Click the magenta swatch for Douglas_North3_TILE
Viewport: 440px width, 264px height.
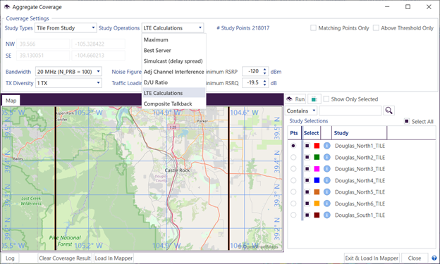tap(317, 169)
